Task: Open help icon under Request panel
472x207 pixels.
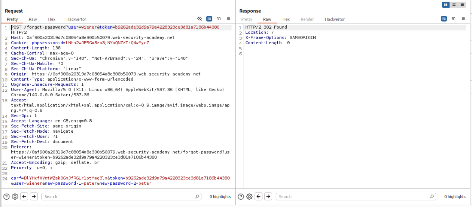Action: (6, 197)
